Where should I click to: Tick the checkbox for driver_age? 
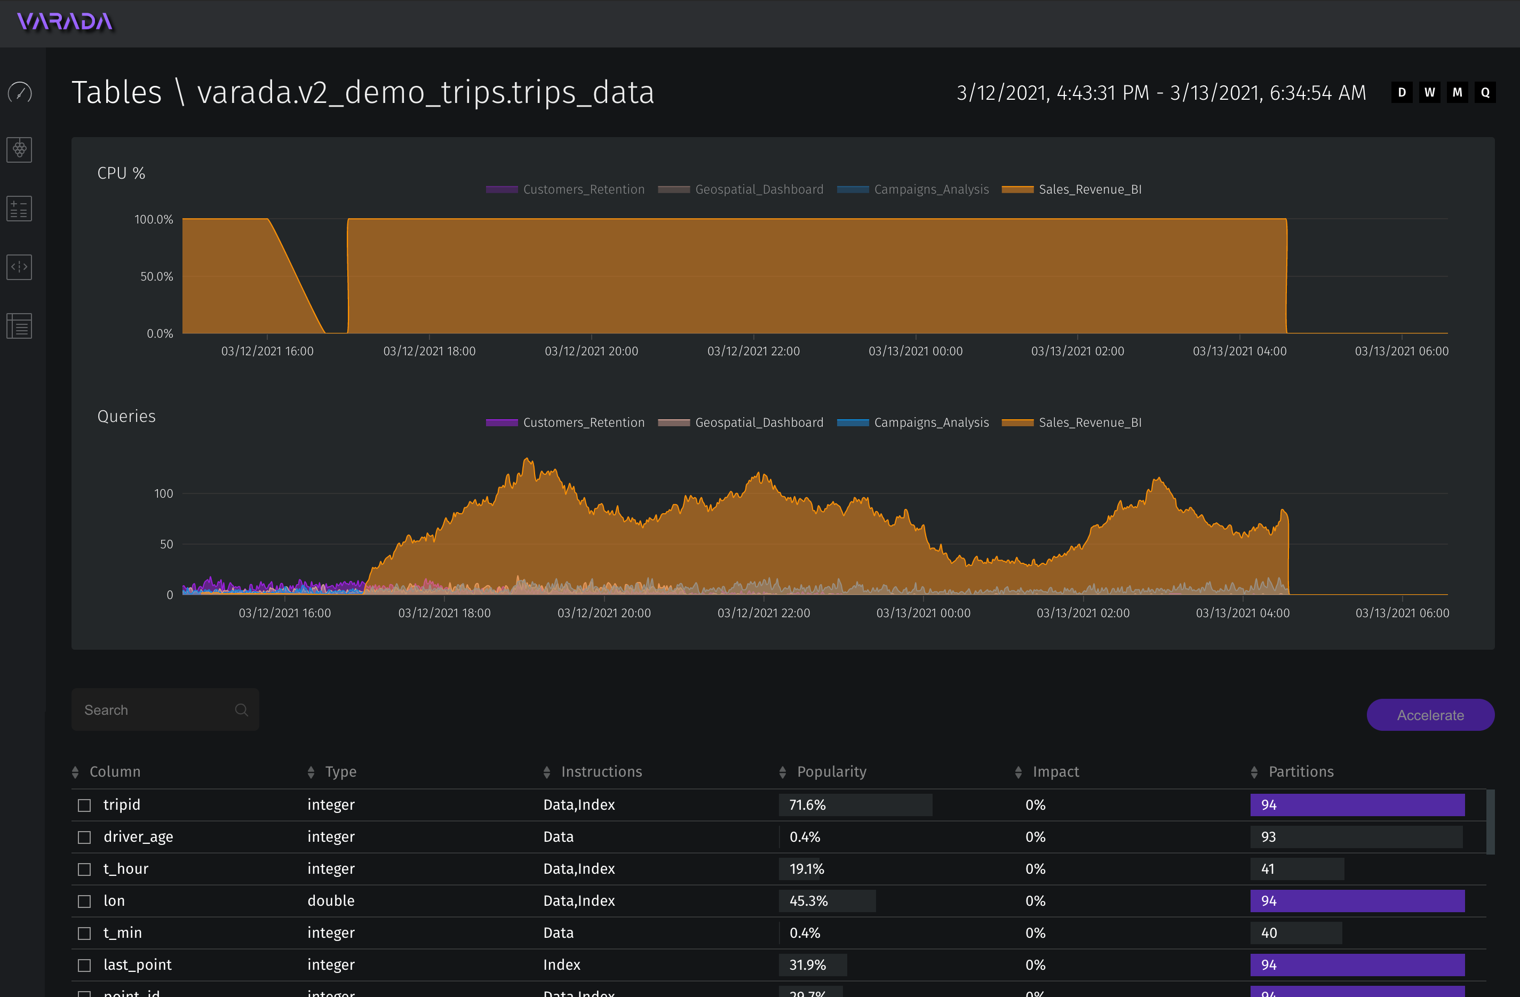(x=84, y=838)
